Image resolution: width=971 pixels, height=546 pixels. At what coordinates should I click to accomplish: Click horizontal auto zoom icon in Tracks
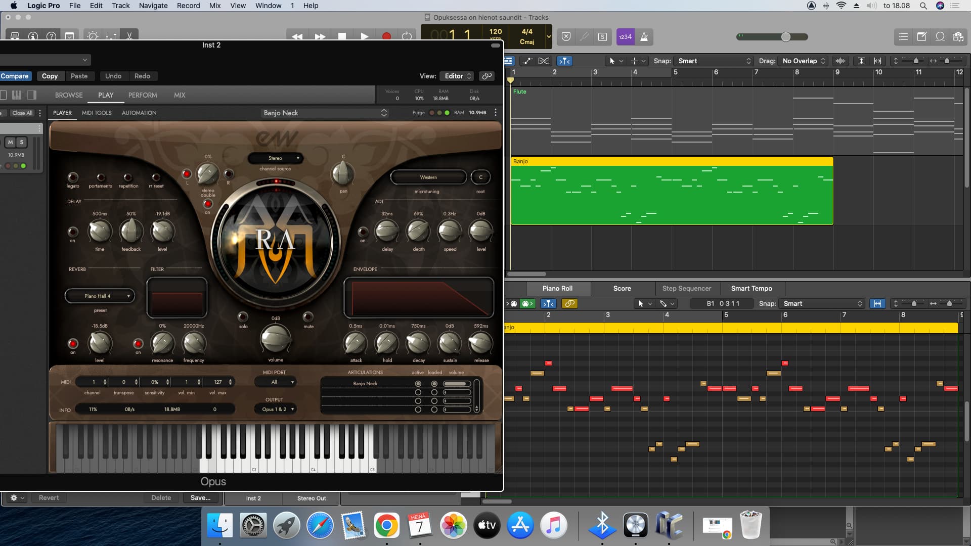coord(878,61)
